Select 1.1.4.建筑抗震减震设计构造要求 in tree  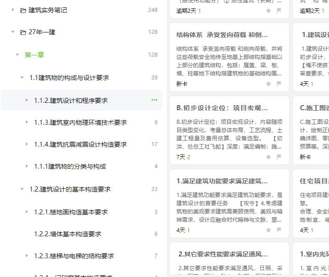(81, 144)
